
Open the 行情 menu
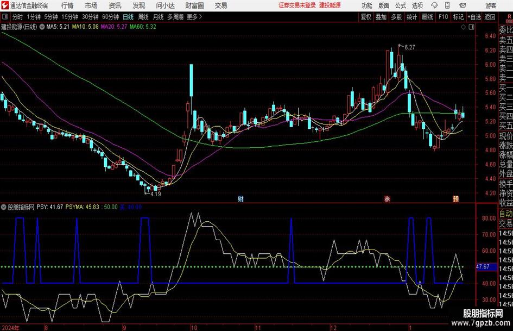tap(67, 5)
